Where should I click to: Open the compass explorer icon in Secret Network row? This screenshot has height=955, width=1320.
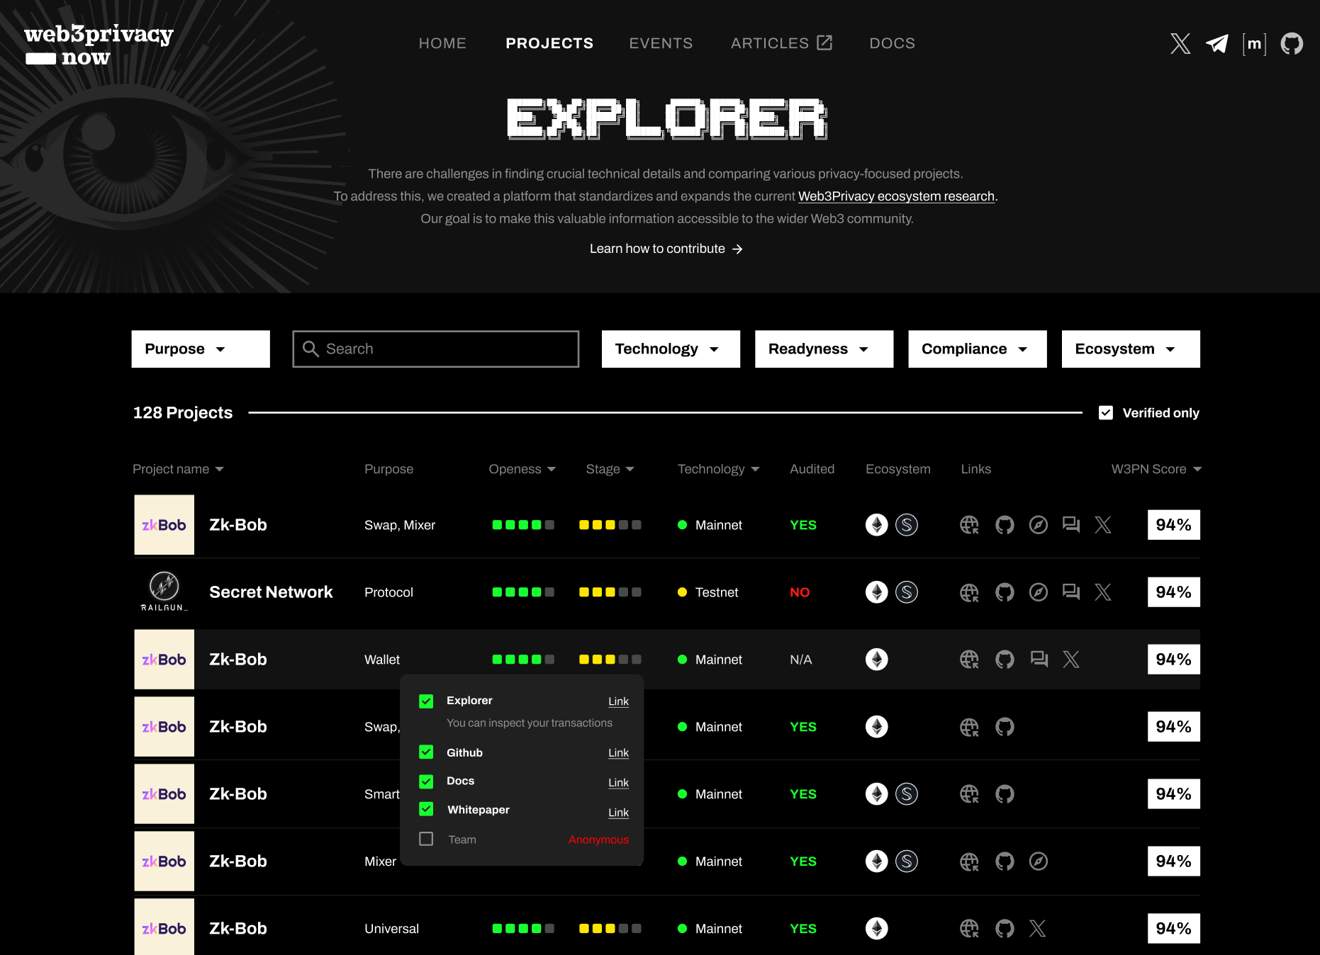tap(1039, 592)
